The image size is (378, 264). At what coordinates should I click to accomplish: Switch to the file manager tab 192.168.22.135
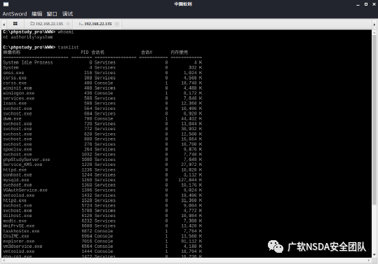[x=49, y=24]
